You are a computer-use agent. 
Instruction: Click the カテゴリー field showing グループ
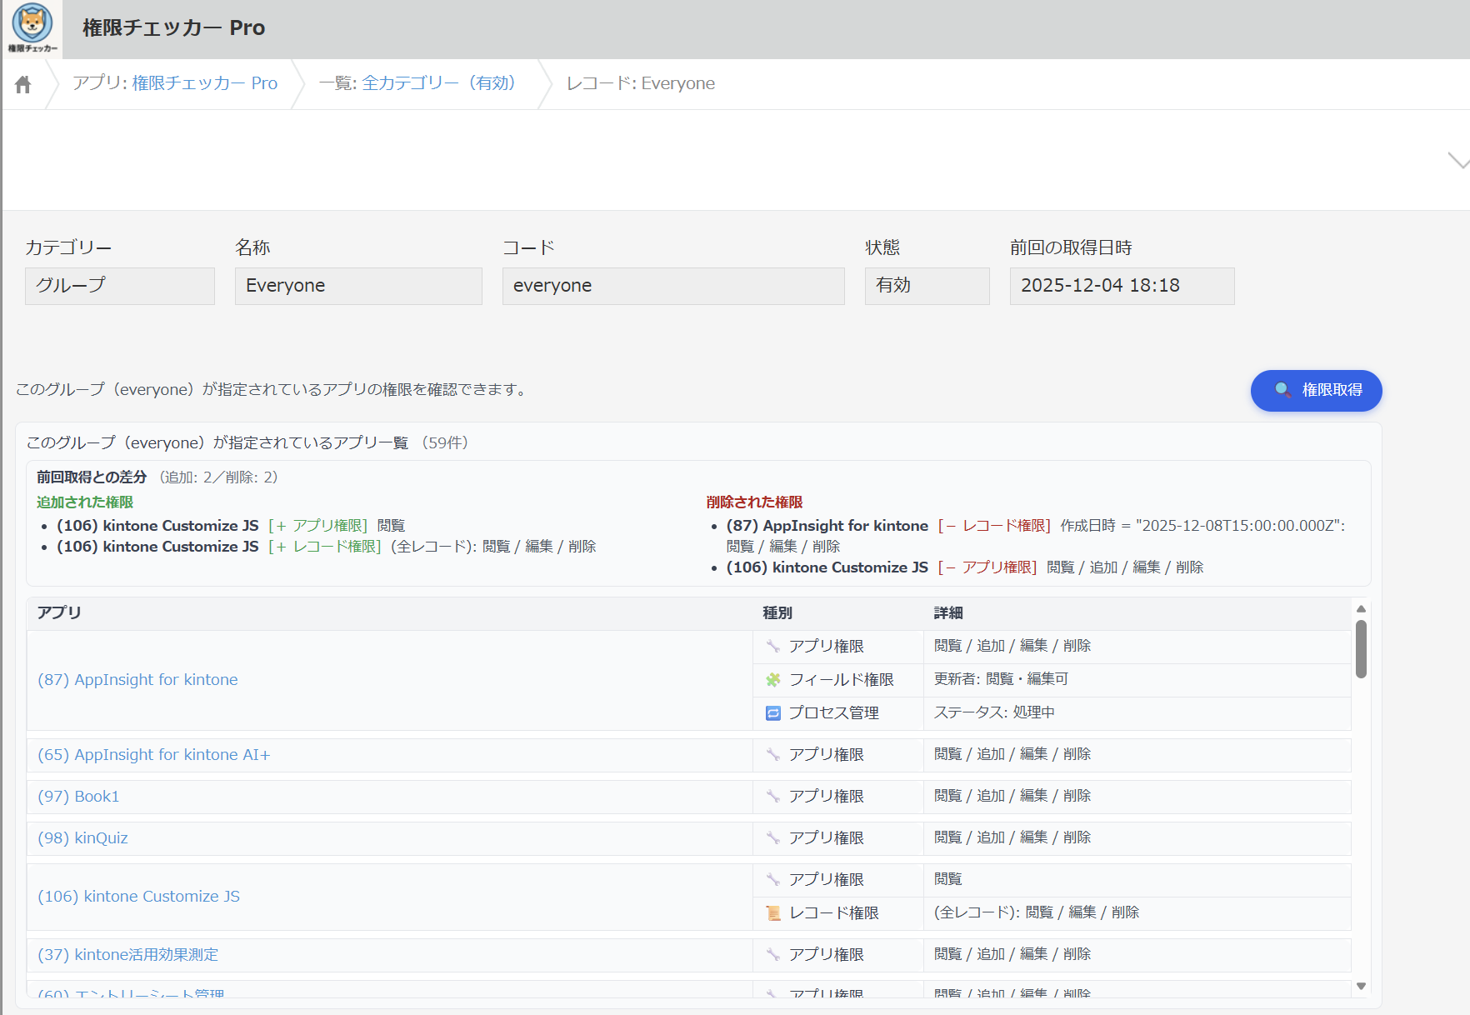click(120, 286)
